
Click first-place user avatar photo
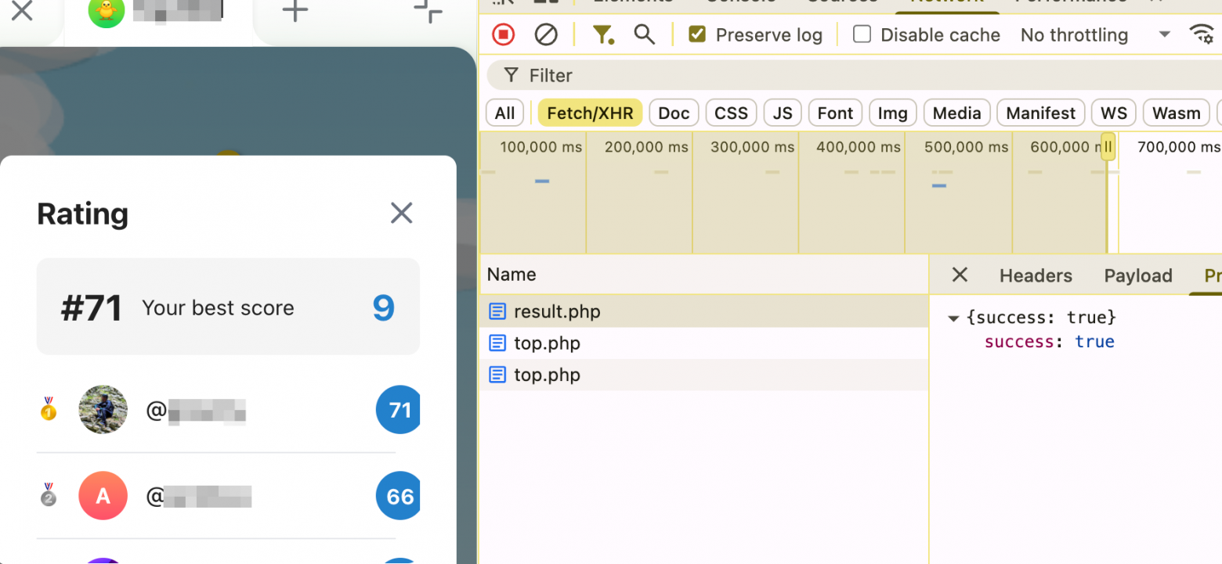click(x=103, y=409)
